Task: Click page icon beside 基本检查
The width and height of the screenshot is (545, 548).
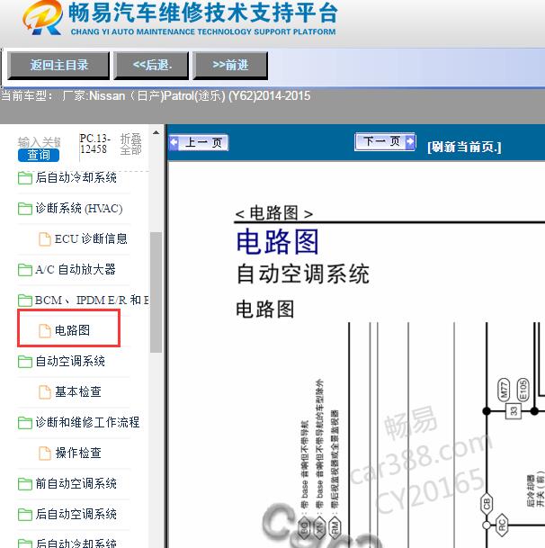Action: click(x=44, y=392)
